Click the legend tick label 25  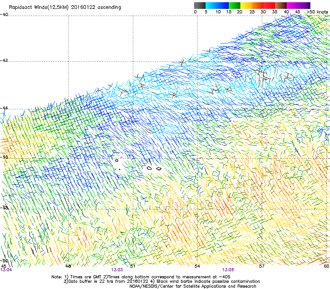click(252, 12)
